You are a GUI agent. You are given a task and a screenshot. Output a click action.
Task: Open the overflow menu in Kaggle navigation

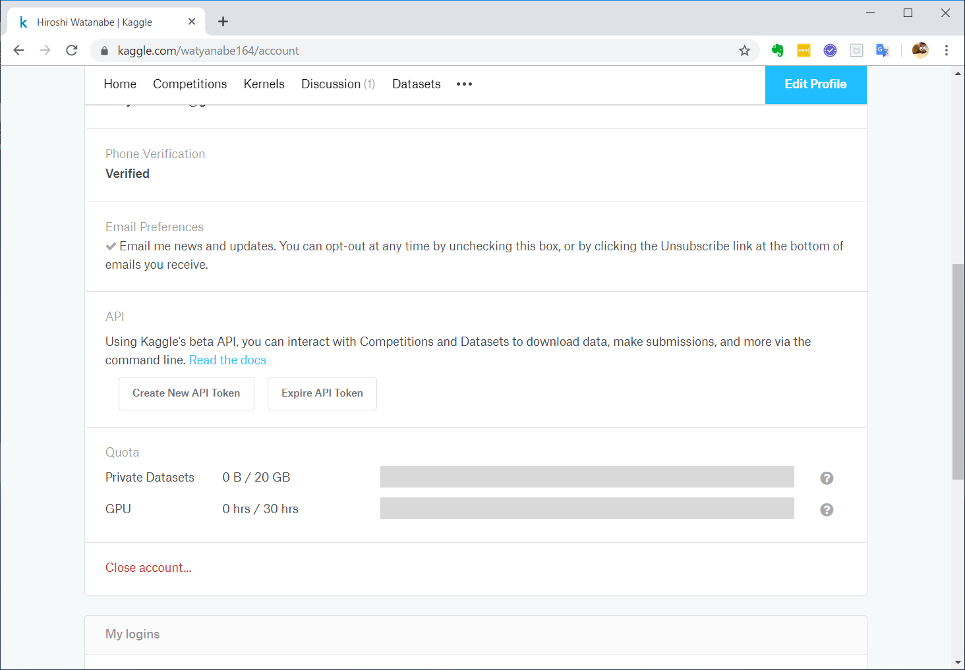point(463,84)
